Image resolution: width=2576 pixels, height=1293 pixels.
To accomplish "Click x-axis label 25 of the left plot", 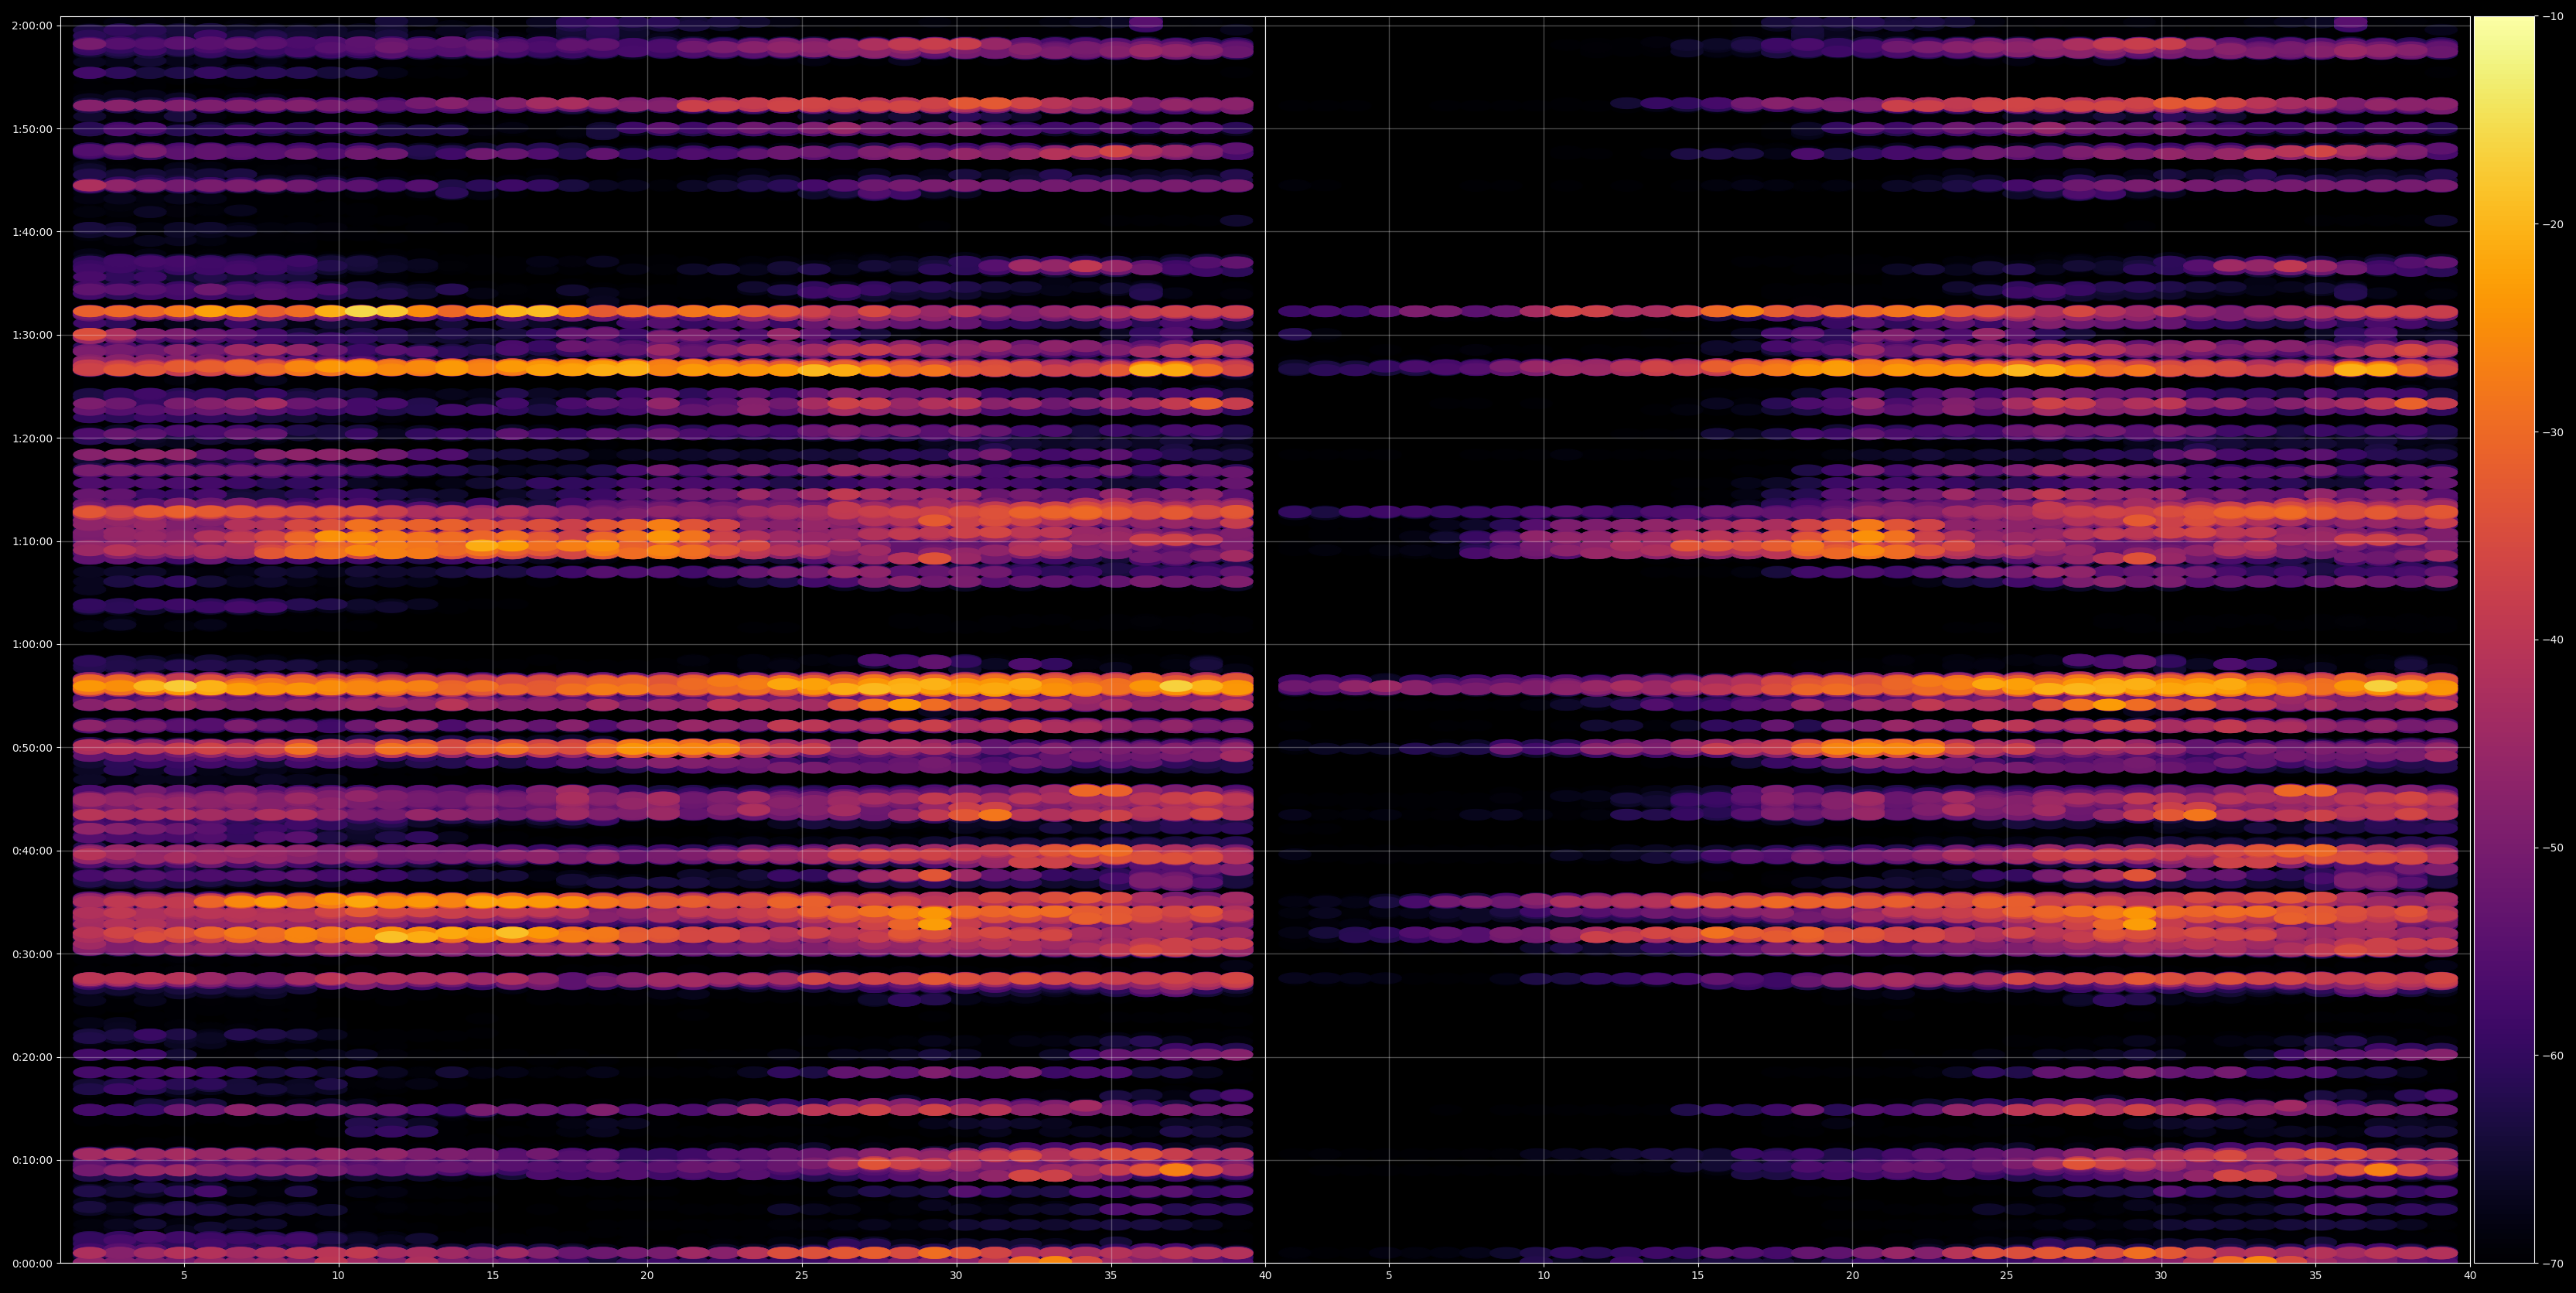I will point(802,1276).
